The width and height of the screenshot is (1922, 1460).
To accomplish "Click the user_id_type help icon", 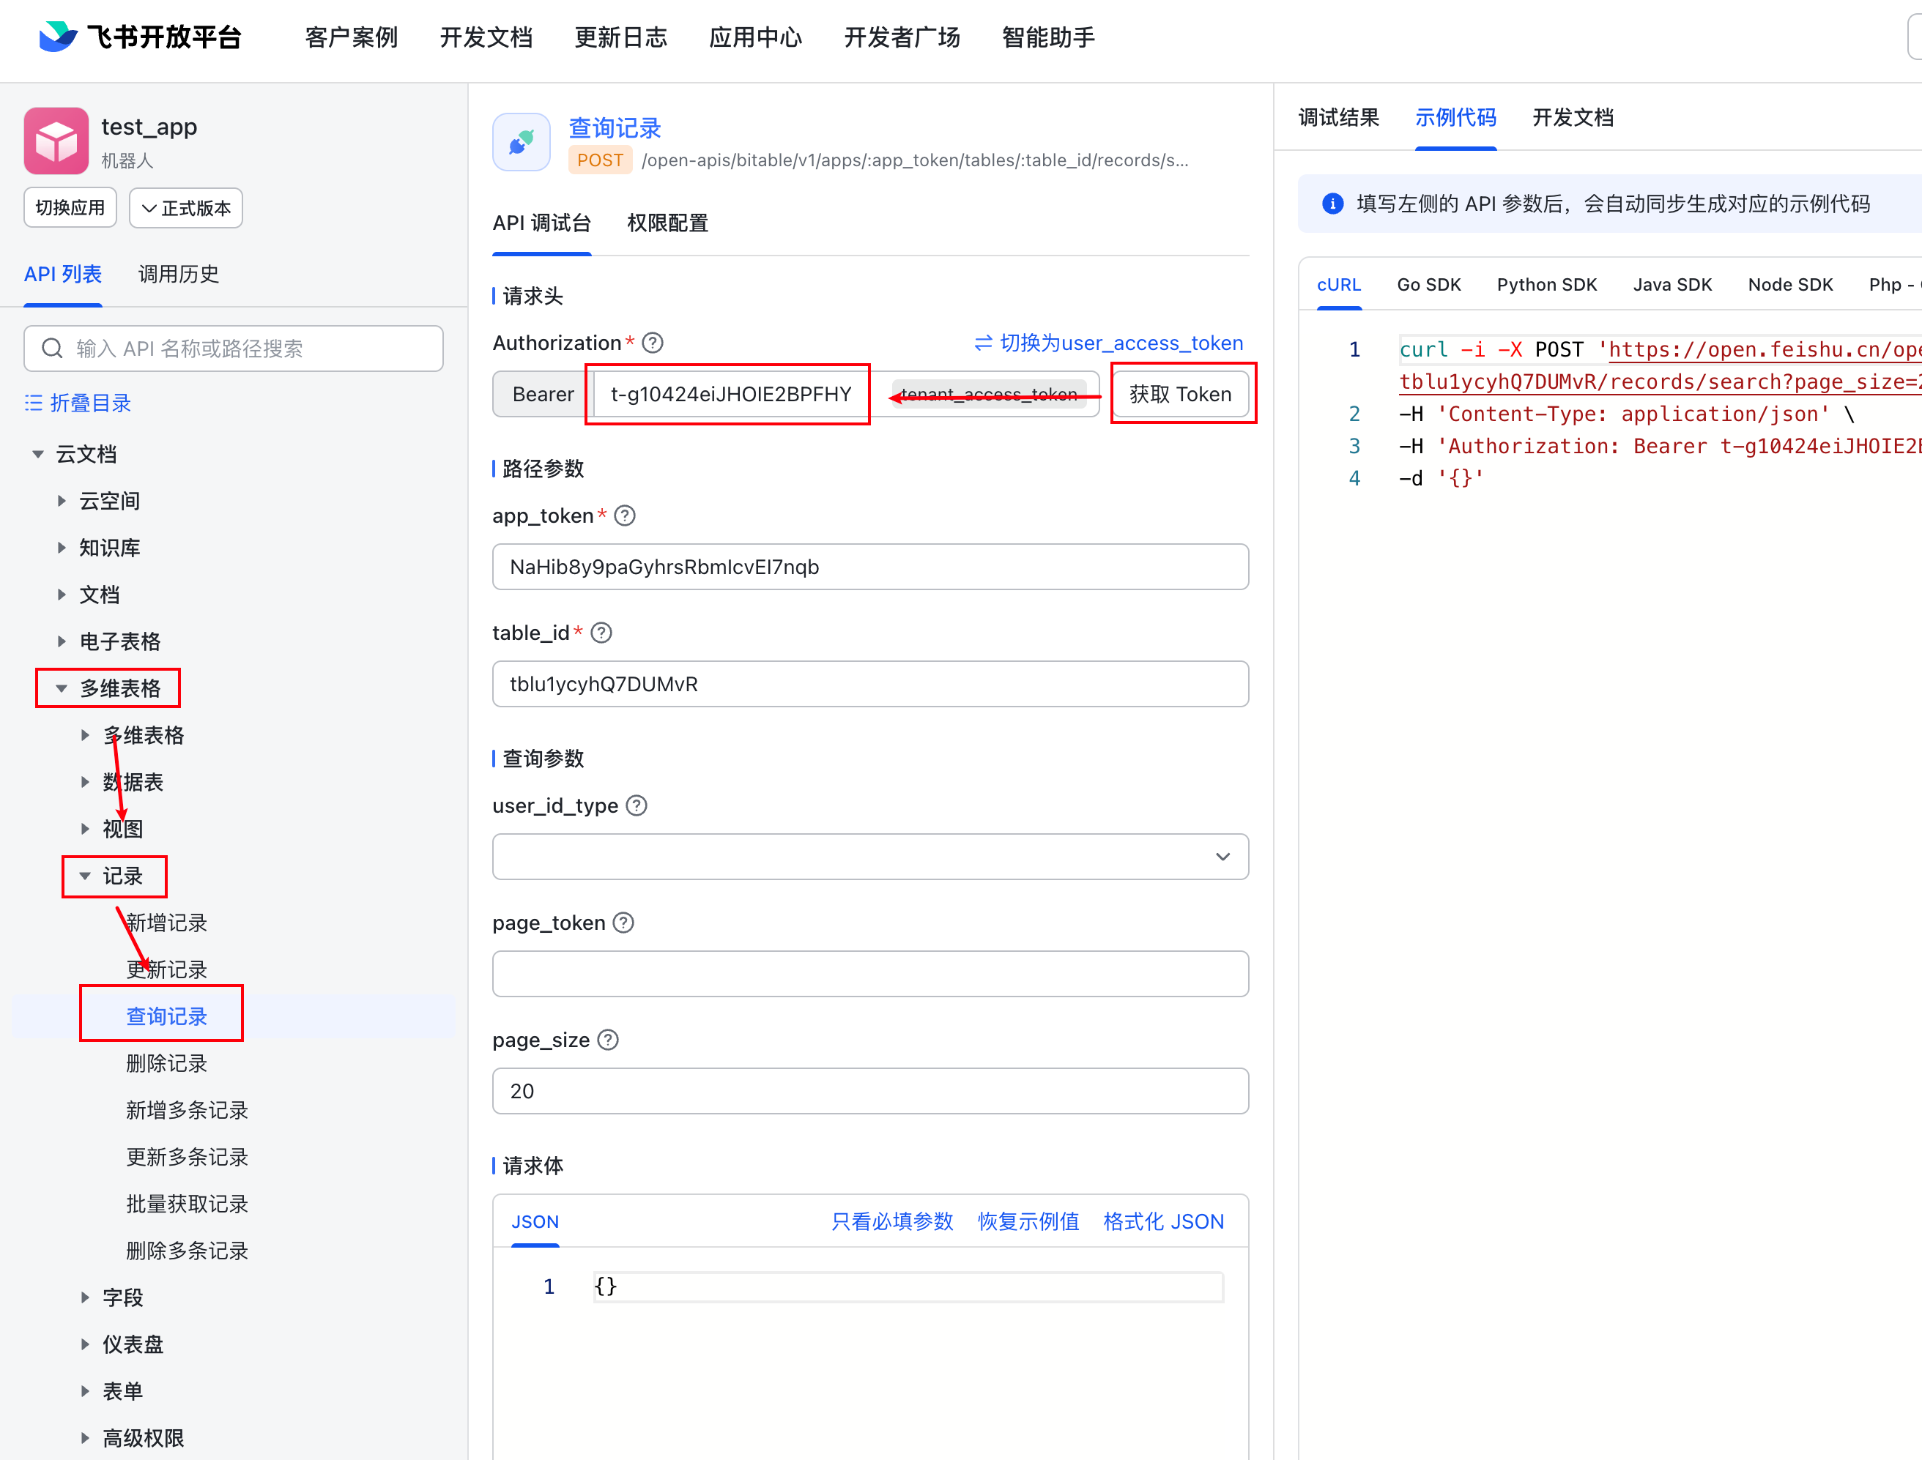I will click(x=637, y=805).
